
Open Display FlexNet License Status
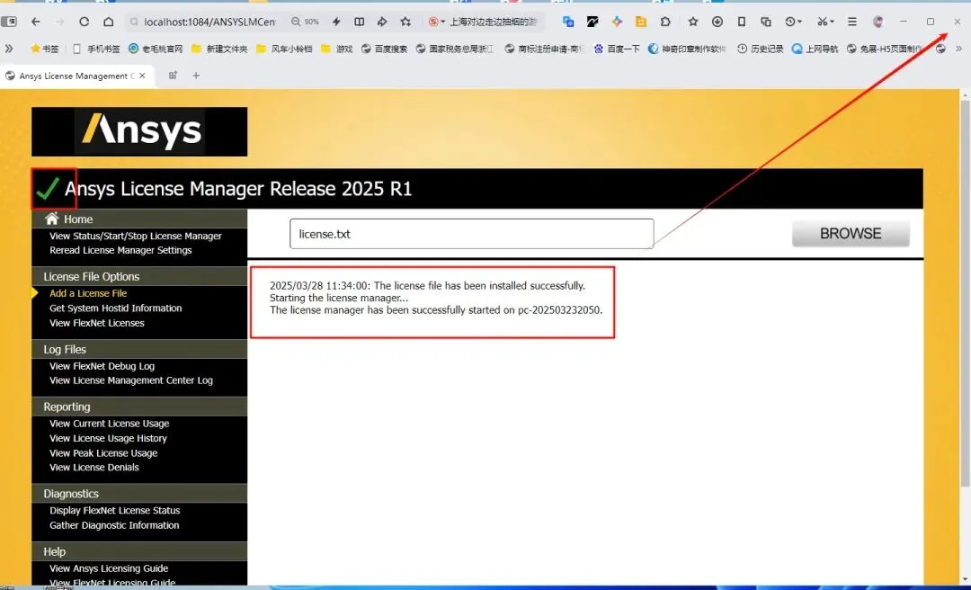point(115,511)
